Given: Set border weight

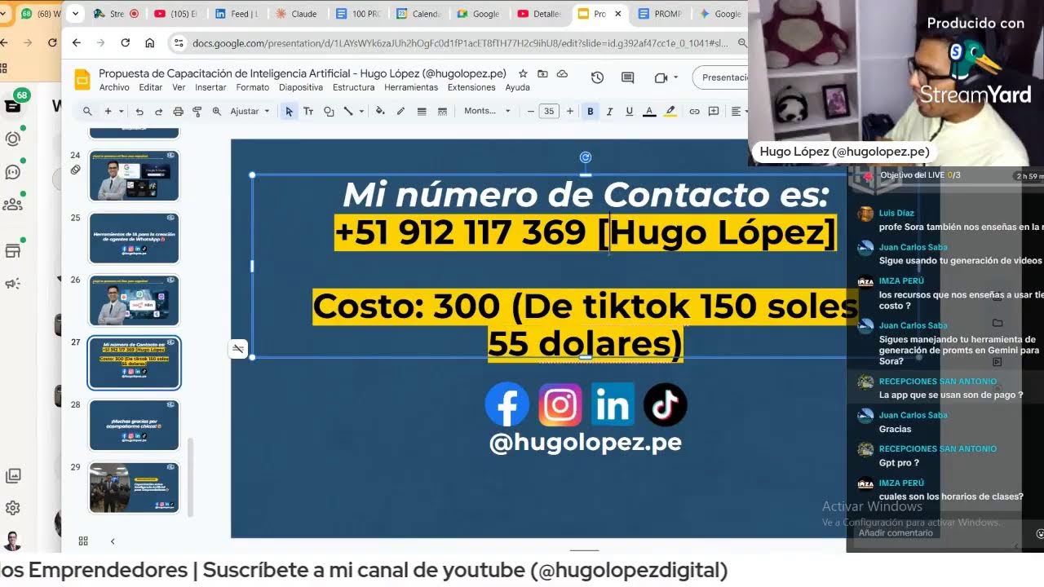Looking at the screenshot, I should pyautogui.click(x=422, y=111).
